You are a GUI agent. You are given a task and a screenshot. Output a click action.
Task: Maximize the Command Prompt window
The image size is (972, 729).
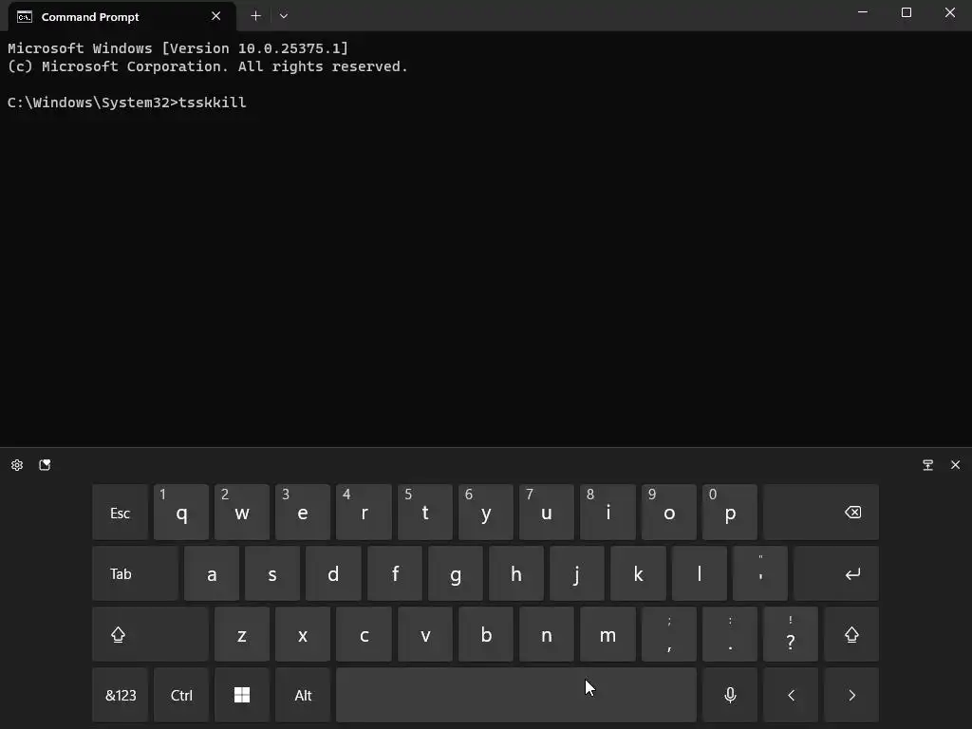tap(906, 12)
